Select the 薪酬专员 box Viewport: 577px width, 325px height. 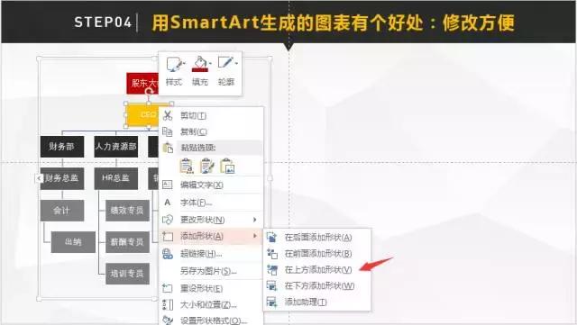pyautogui.click(x=127, y=242)
